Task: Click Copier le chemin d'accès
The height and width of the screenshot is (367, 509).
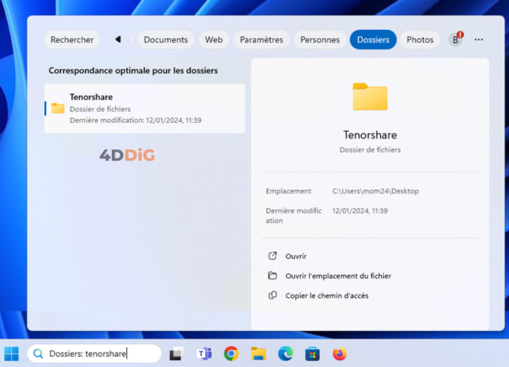Action: coord(327,296)
